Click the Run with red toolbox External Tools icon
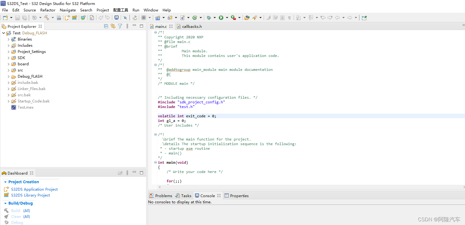The height and width of the screenshot is (225, 465). pos(233,18)
